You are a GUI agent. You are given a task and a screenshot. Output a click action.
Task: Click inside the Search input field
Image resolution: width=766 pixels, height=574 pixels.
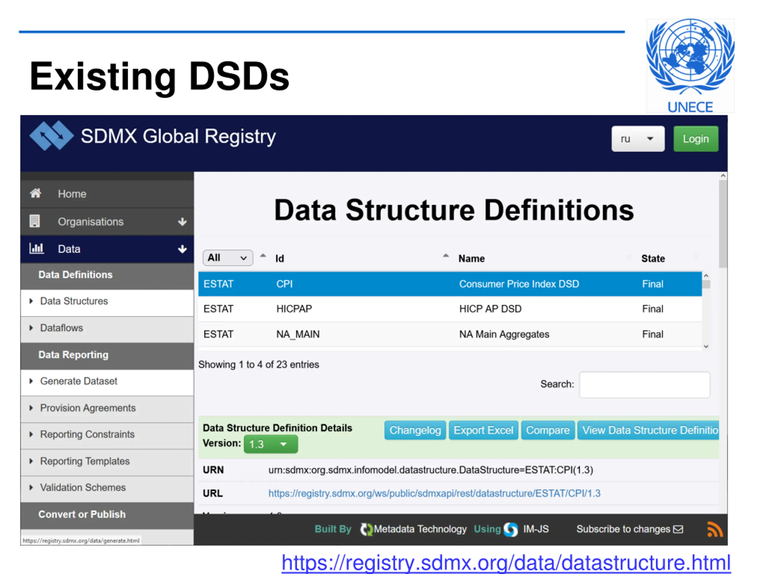645,385
